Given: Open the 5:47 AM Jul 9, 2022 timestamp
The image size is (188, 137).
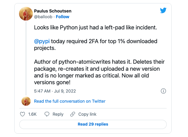Looking at the screenshot, I should [55, 91].
